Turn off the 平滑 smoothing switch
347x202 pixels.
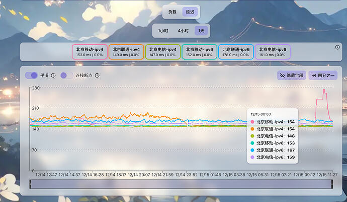pyautogui.click(x=31, y=75)
